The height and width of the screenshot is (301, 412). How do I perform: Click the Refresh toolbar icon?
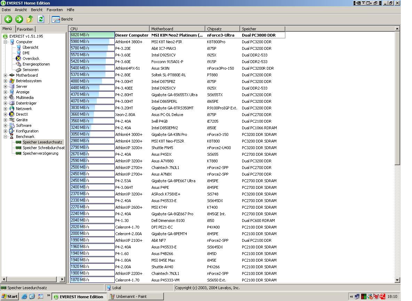click(x=41, y=19)
